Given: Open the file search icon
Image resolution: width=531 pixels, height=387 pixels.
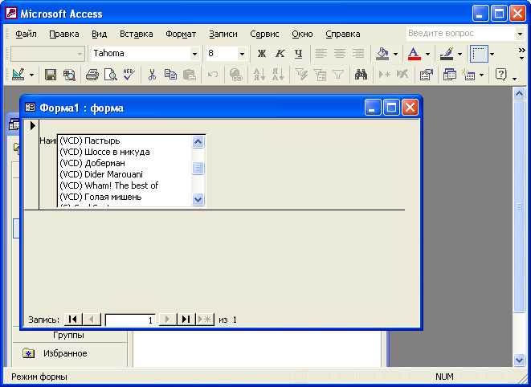Looking at the screenshot, I should pyautogui.click(x=69, y=75).
